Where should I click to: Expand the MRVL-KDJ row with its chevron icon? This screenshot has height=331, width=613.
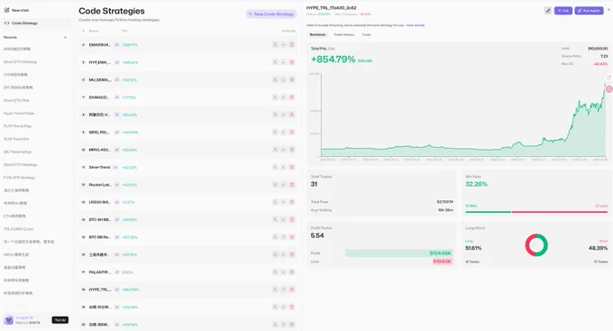tap(283, 150)
